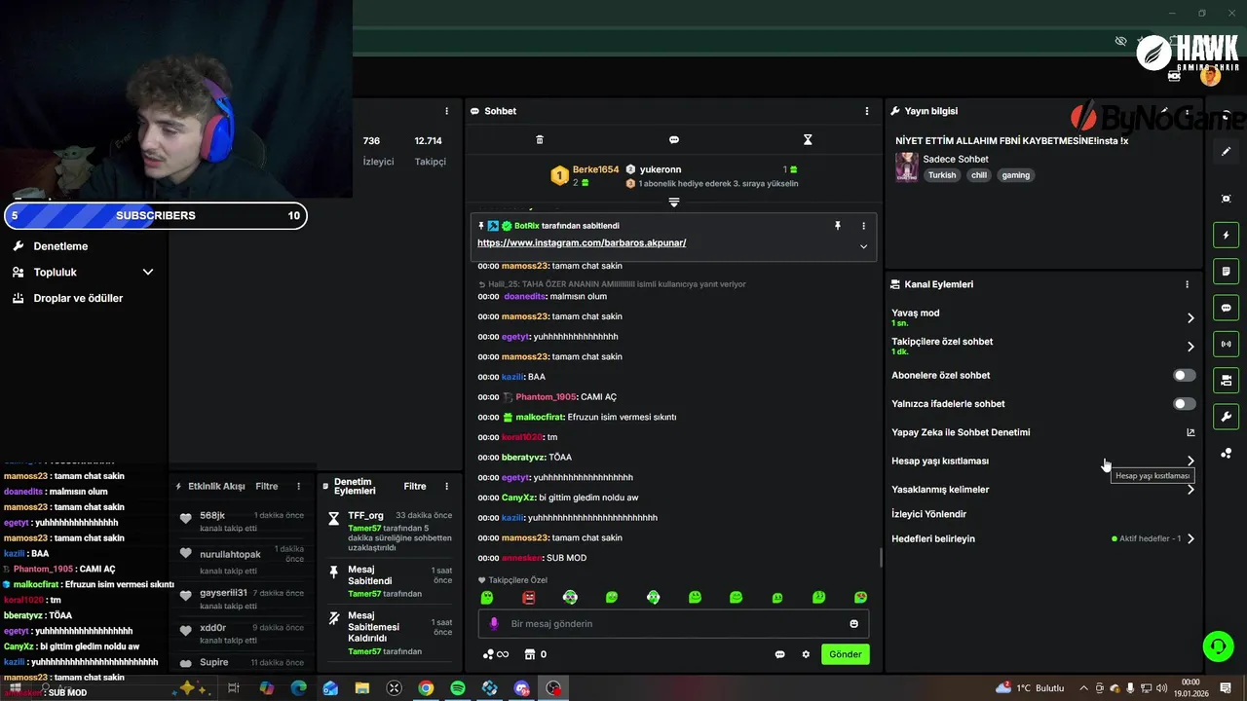Open OBS from the taskbar
The height and width of the screenshot is (701, 1247).
554,688
